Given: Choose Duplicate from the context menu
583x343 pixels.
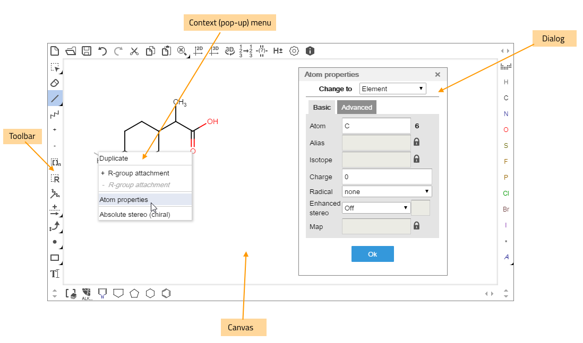Looking at the screenshot, I should pyautogui.click(x=114, y=158).
